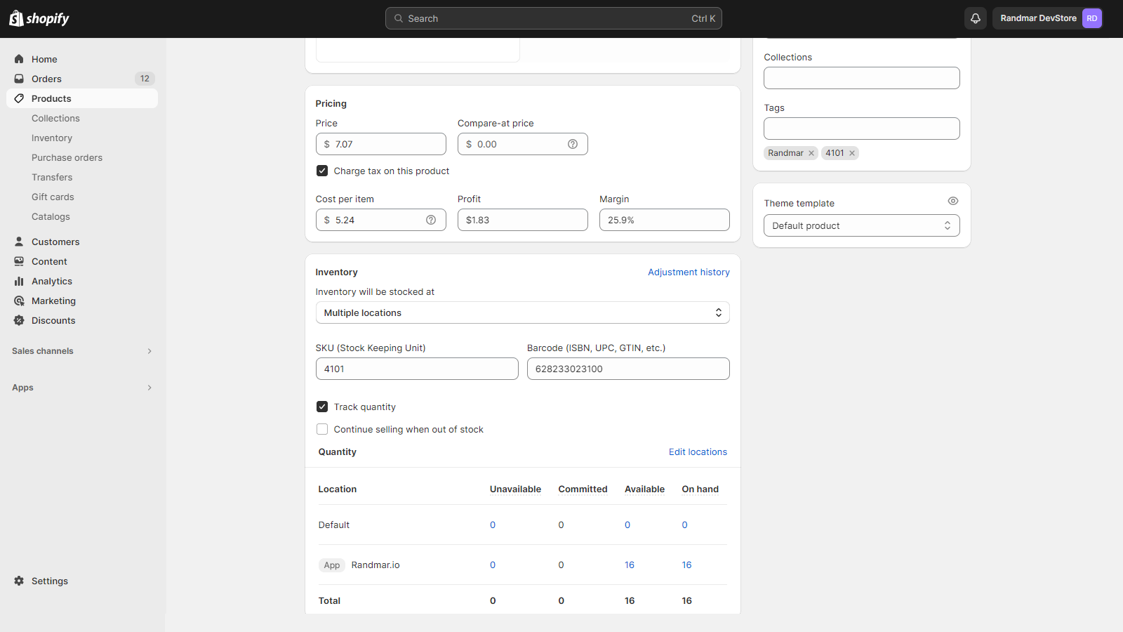This screenshot has width=1123, height=632.
Task: Click the Cost per item field
Action: 381,220
